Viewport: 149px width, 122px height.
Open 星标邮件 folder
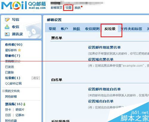pyautogui.click(x=11, y=50)
